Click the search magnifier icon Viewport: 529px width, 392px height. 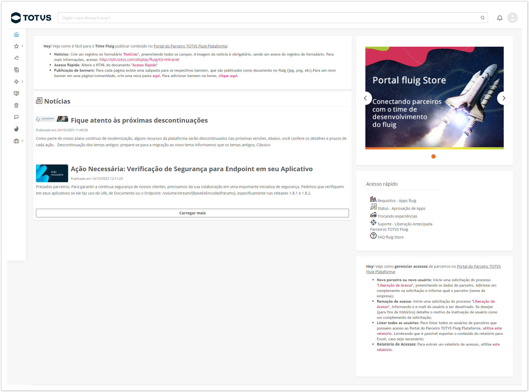pos(483,18)
